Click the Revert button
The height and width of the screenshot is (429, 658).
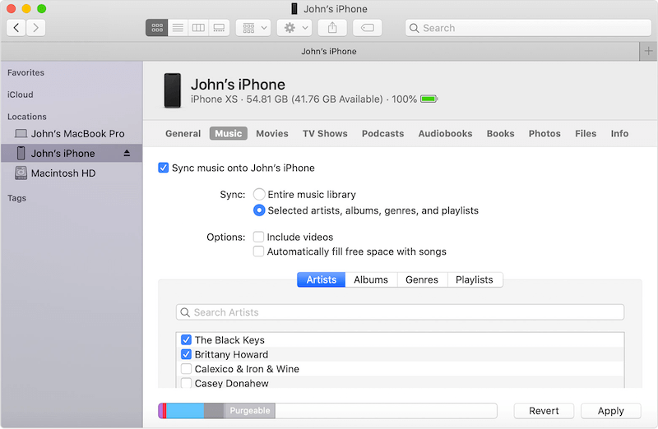(x=544, y=411)
